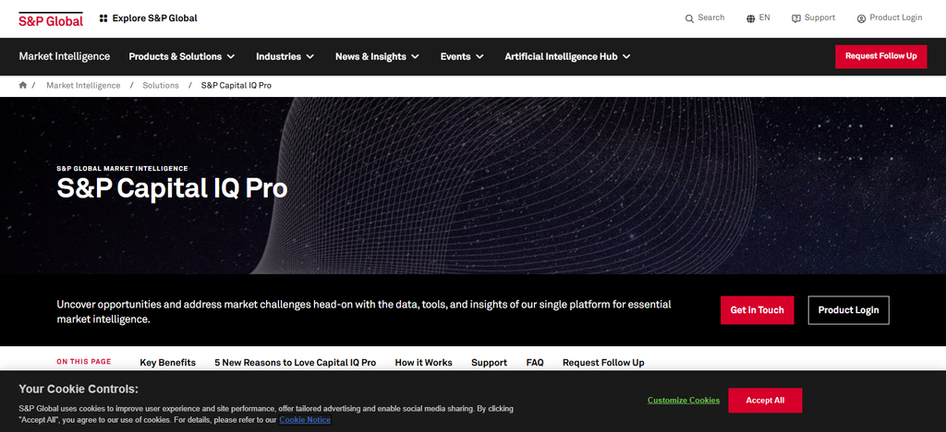Jump to the Key Benefits section
This screenshot has width=946, height=432.
[x=168, y=363]
